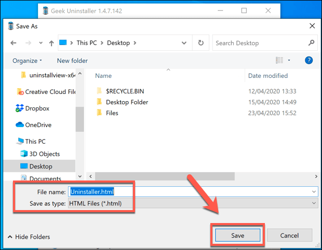Select Desktop in the navigation pane

(39, 166)
